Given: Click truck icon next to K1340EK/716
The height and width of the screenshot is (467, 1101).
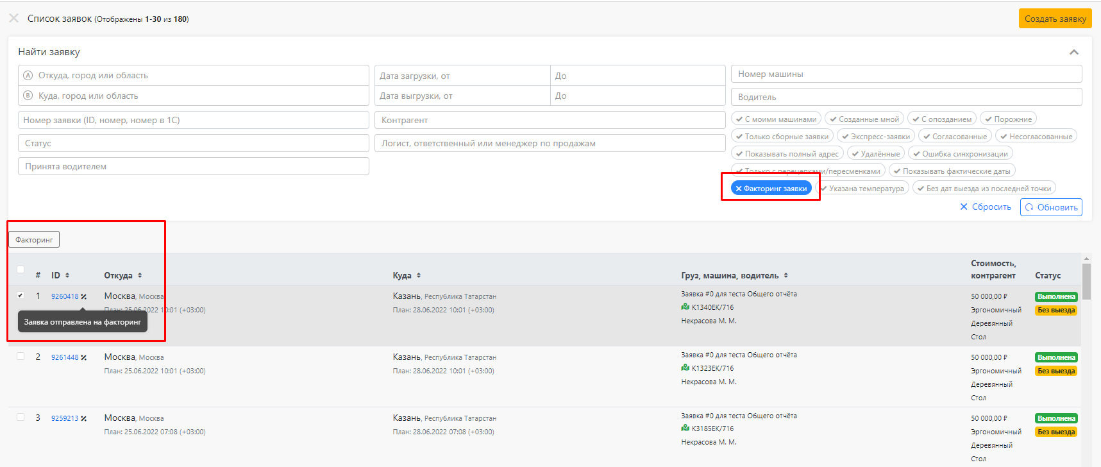Looking at the screenshot, I should pos(685,307).
